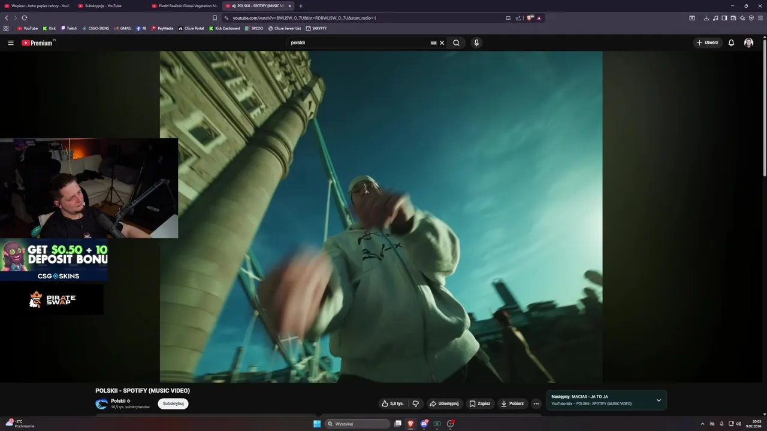This screenshot has height=431, width=767.
Task: Click the Wyszukaj taskbar search box
Action: (x=358, y=424)
